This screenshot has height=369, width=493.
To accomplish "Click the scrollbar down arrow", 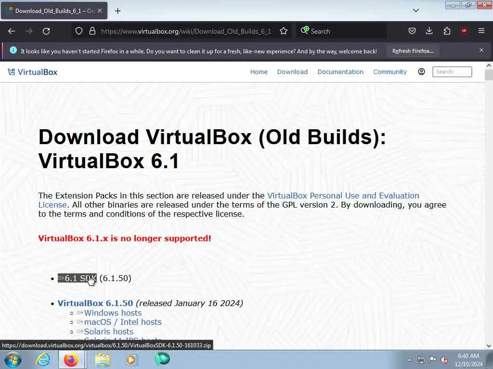I will pyautogui.click(x=489, y=346).
